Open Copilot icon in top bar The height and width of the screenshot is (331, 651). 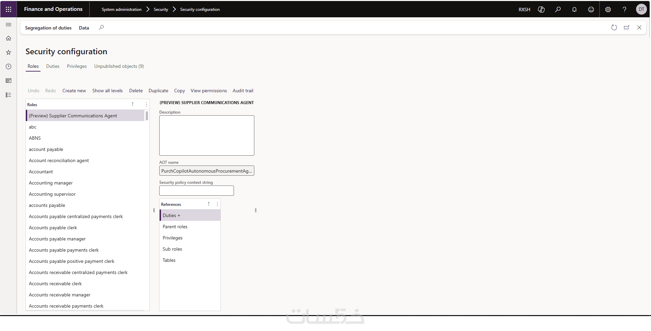tap(541, 9)
